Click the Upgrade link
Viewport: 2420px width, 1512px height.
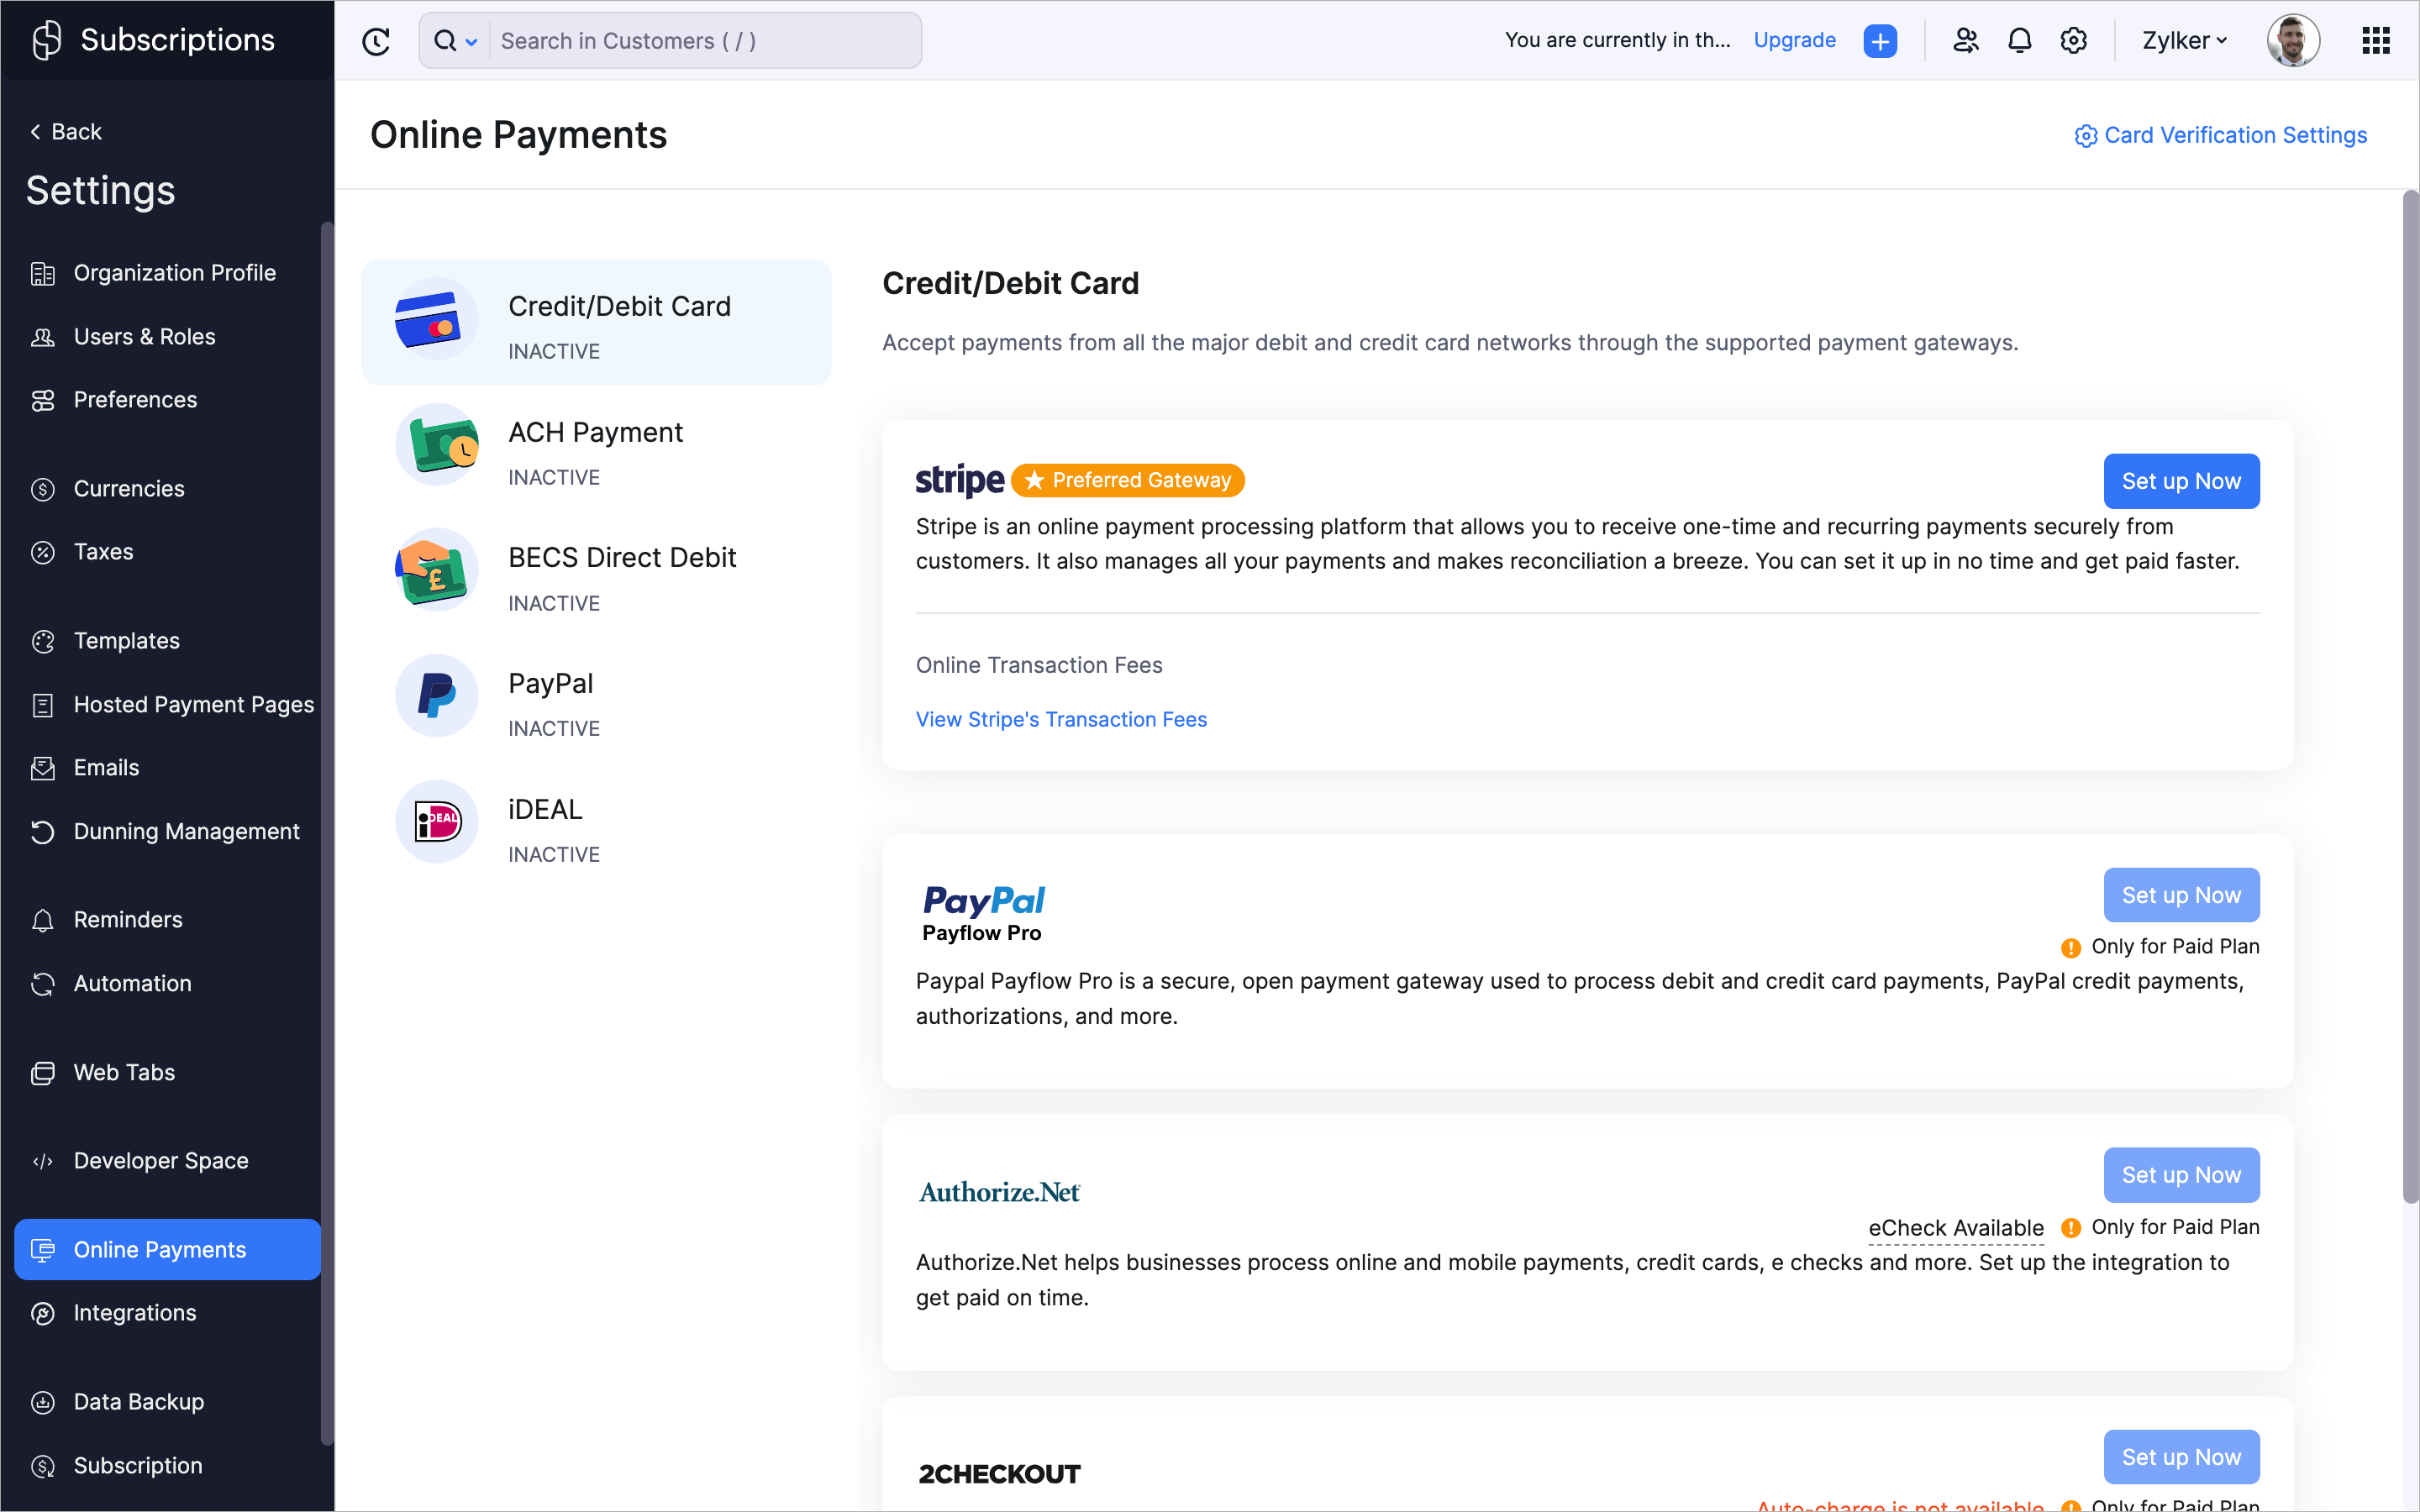coord(1794,41)
